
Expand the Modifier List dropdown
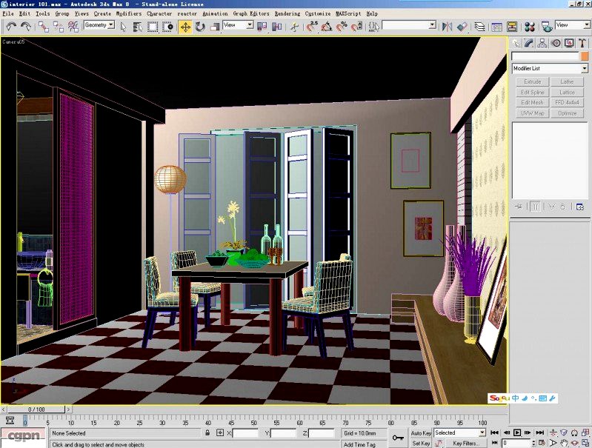(550, 68)
